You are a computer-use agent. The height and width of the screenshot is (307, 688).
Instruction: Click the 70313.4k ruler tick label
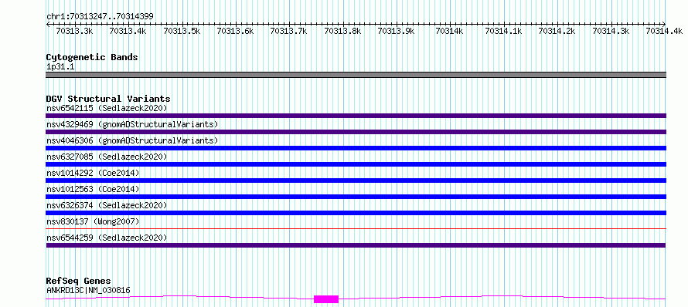click(128, 31)
